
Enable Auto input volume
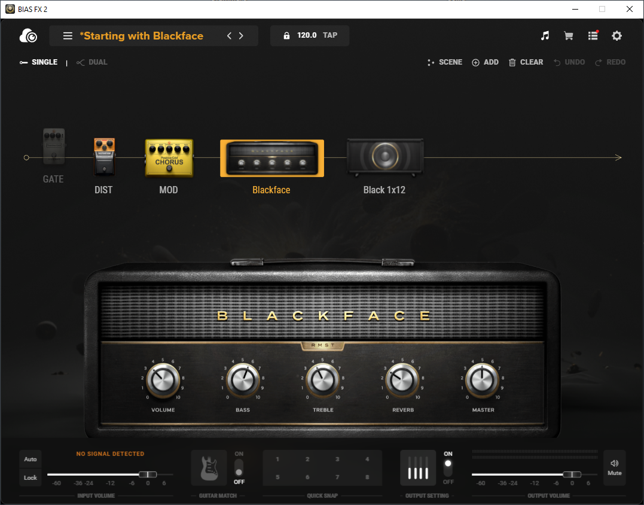tap(30, 459)
